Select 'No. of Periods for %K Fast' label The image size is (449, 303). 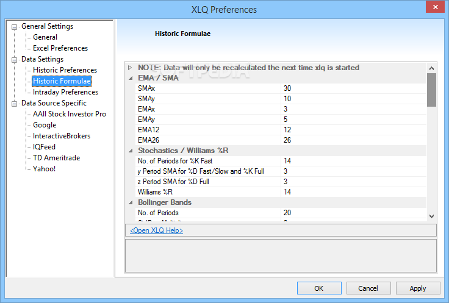[x=175, y=161]
